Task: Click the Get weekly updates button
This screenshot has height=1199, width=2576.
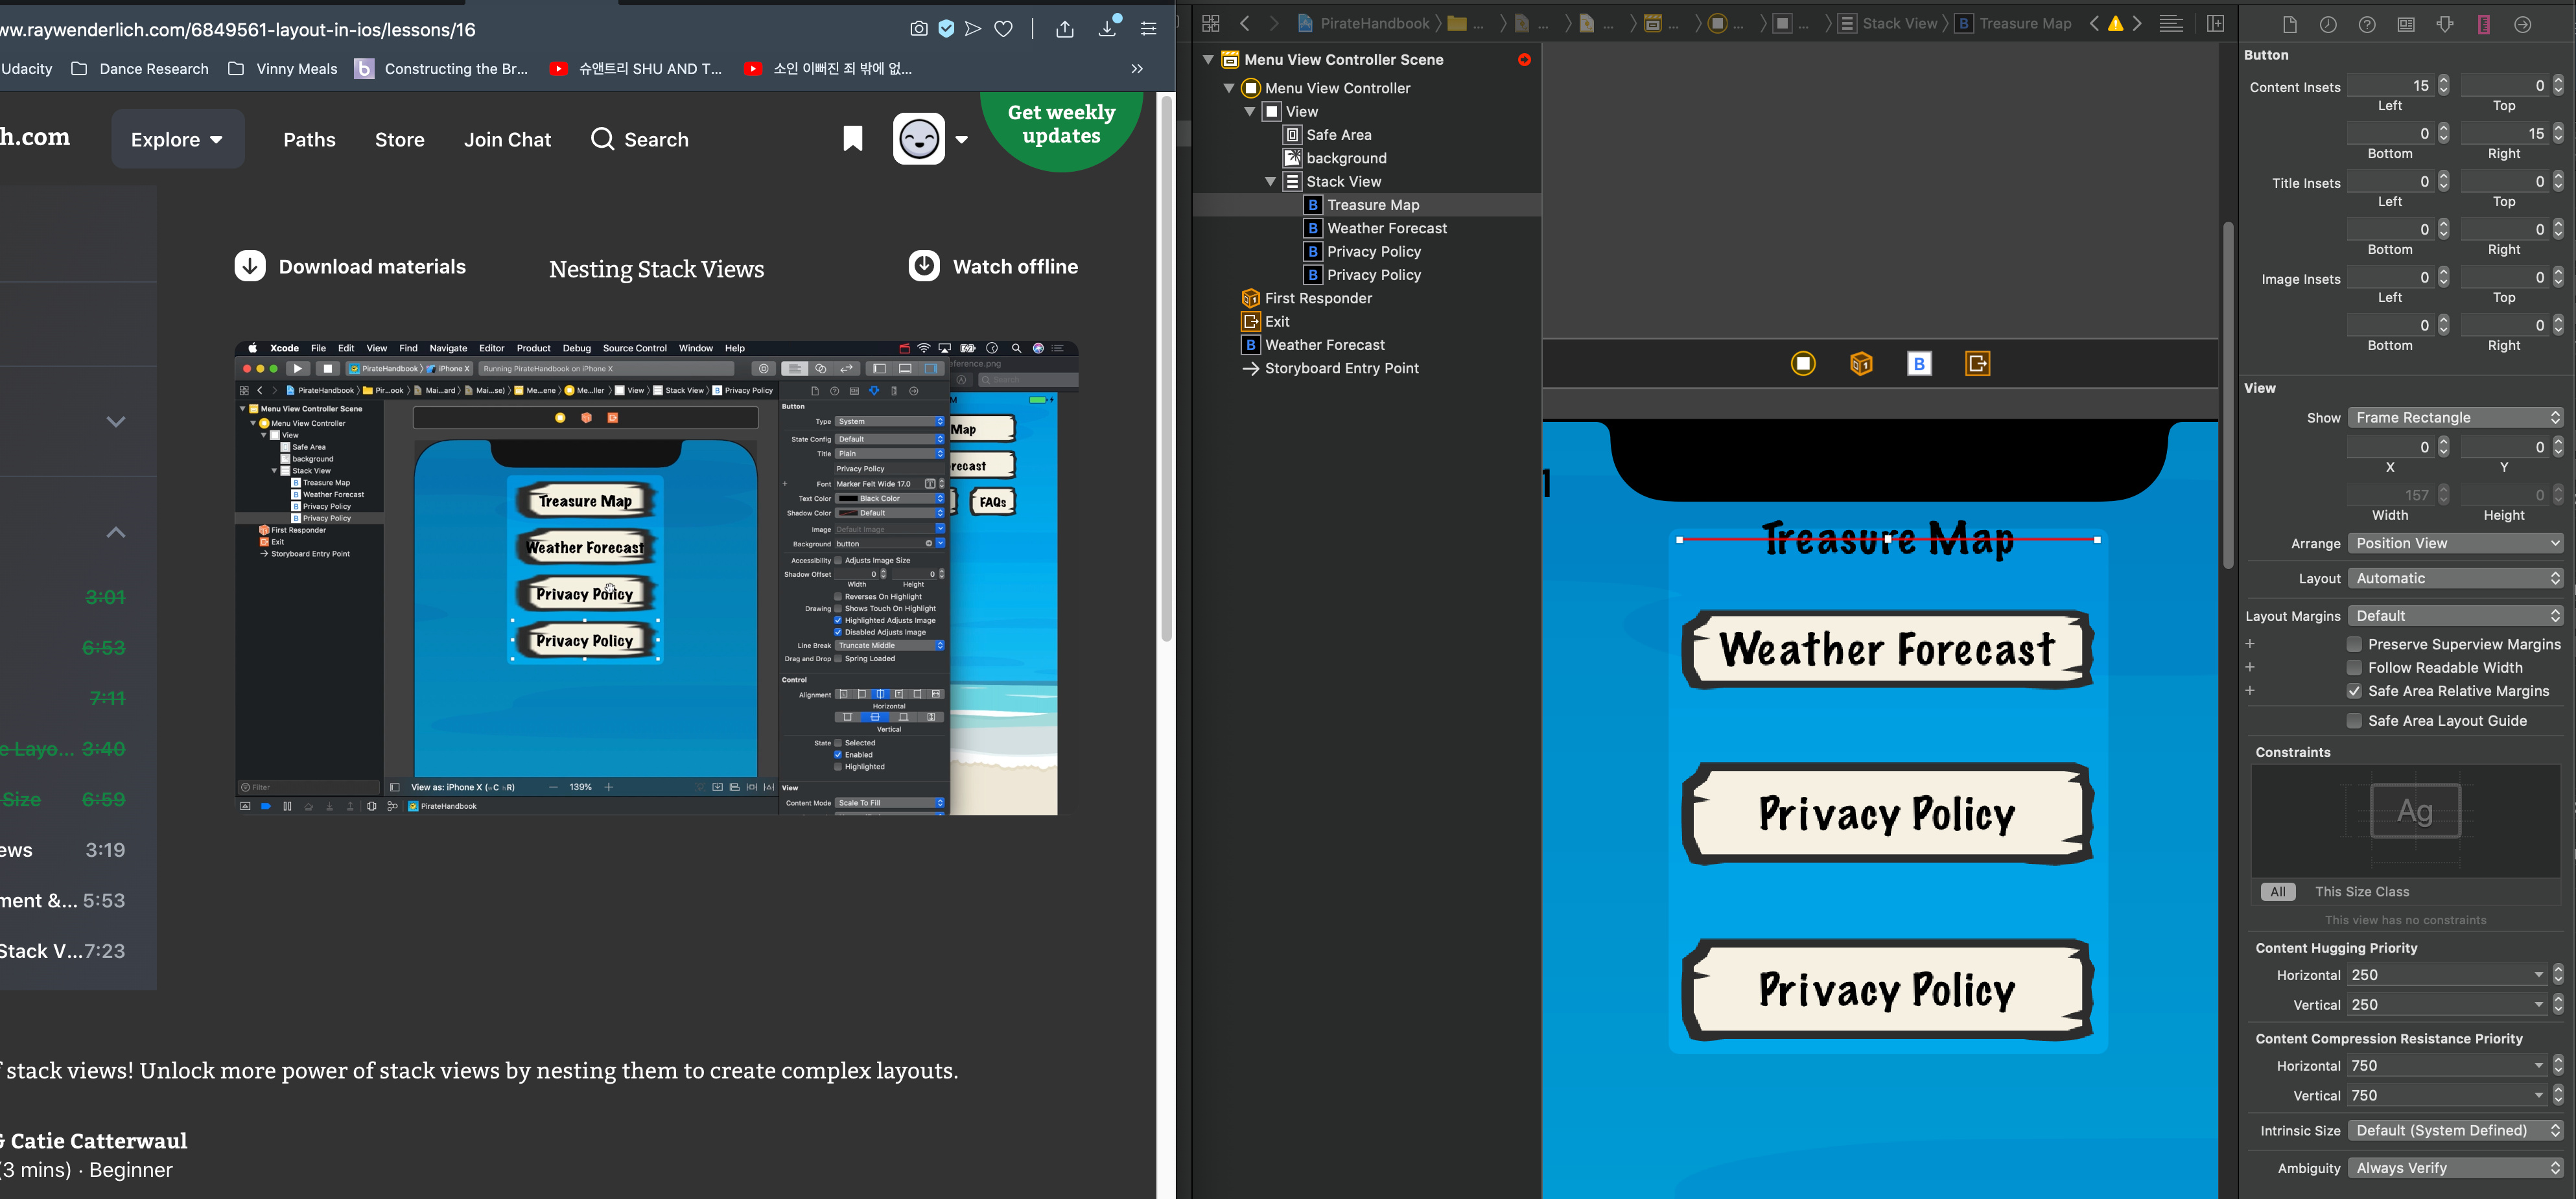Action: pos(1061,125)
